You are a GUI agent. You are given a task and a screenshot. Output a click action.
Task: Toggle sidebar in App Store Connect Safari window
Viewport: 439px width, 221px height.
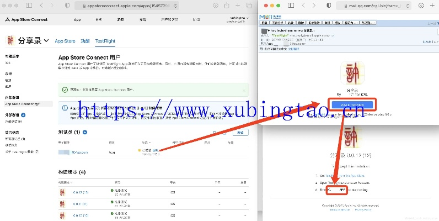point(29,6)
